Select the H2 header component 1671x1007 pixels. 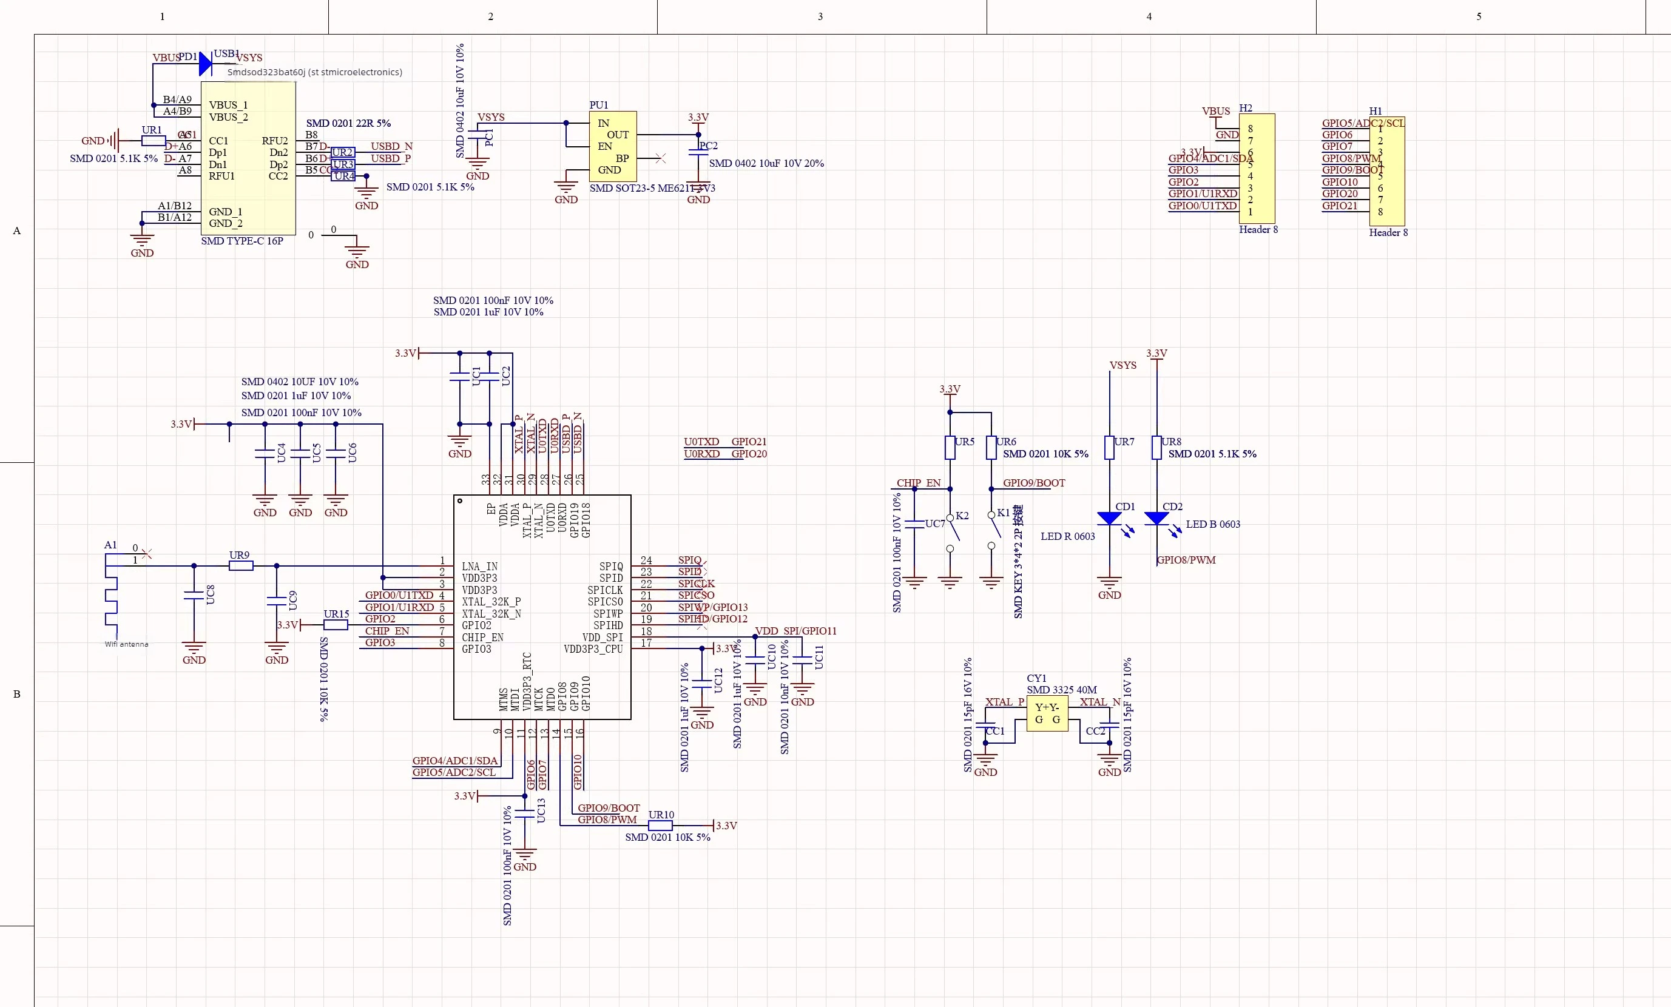[1257, 168]
